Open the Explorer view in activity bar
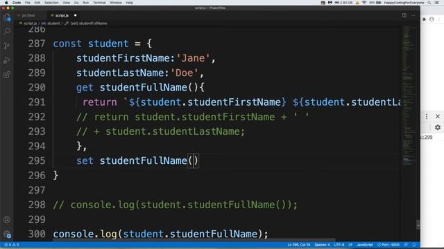This screenshot has width=444, height=249. point(7,17)
